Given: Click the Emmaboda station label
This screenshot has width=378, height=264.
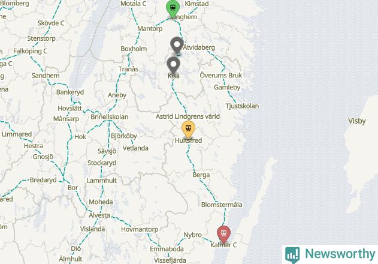Looking at the screenshot, I should pos(167,249).
